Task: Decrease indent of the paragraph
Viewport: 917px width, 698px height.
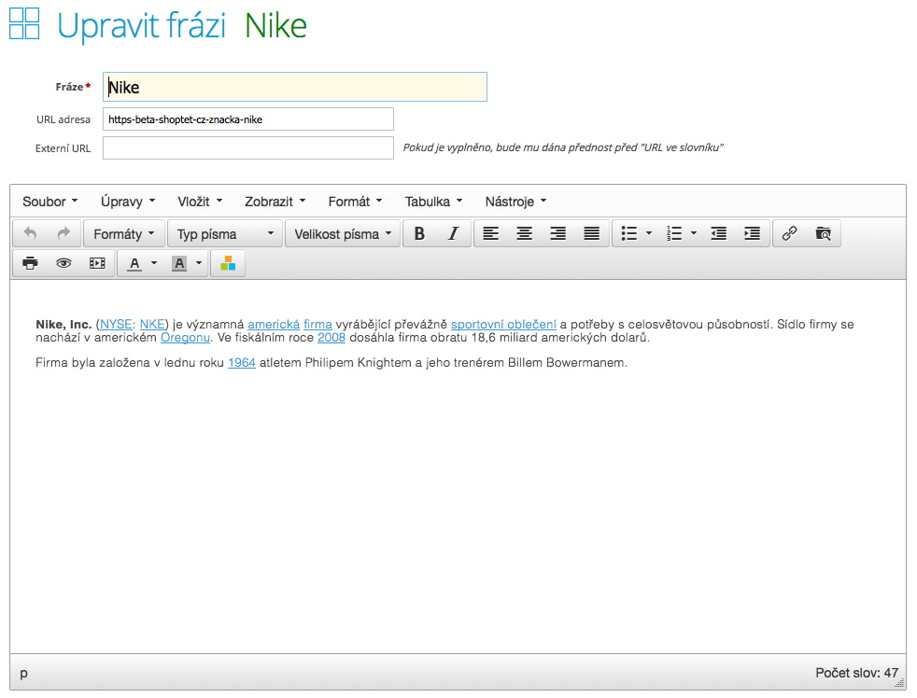Action: (x=719, y=234)
